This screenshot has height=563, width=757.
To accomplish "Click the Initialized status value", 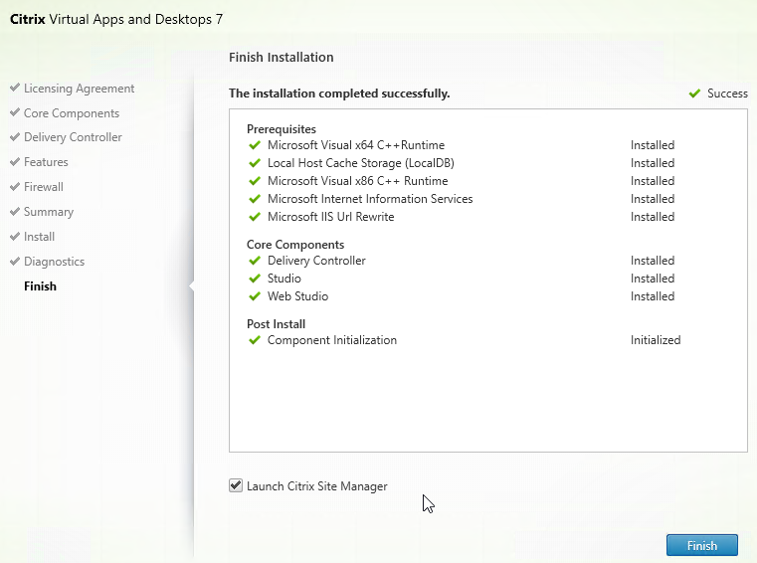I will point(656,340).
